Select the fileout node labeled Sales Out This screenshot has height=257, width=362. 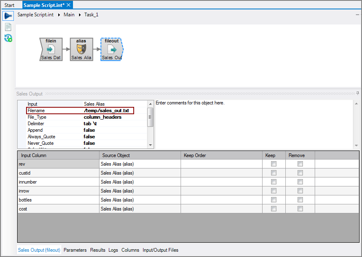coord(111,49)
